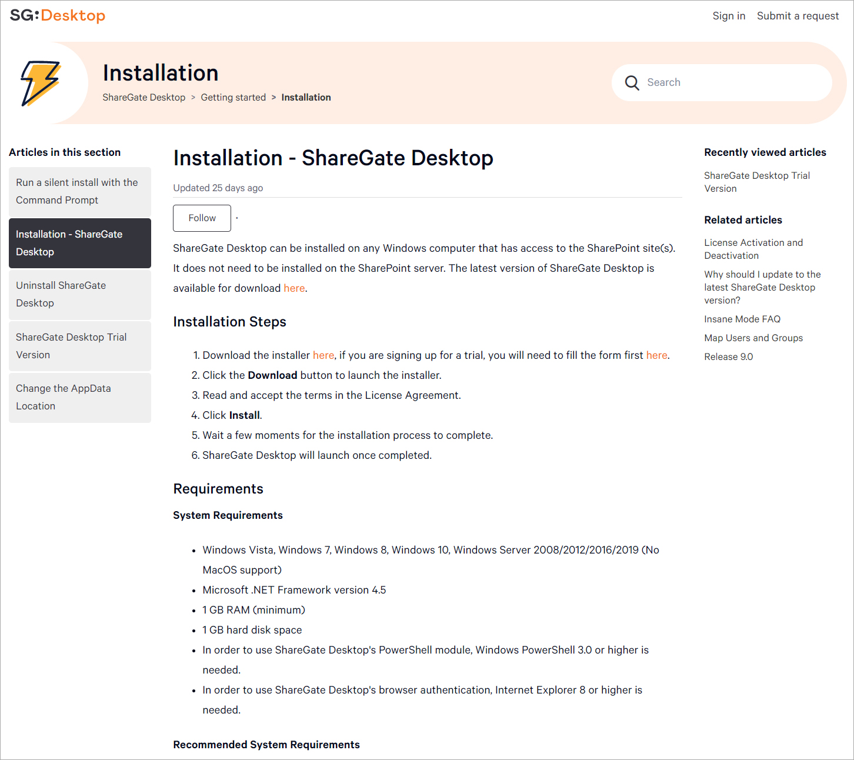The width and height of the screenshot is (854, 760).
Task: Open License Activation and Deactivation article
Action: (753, 249)
